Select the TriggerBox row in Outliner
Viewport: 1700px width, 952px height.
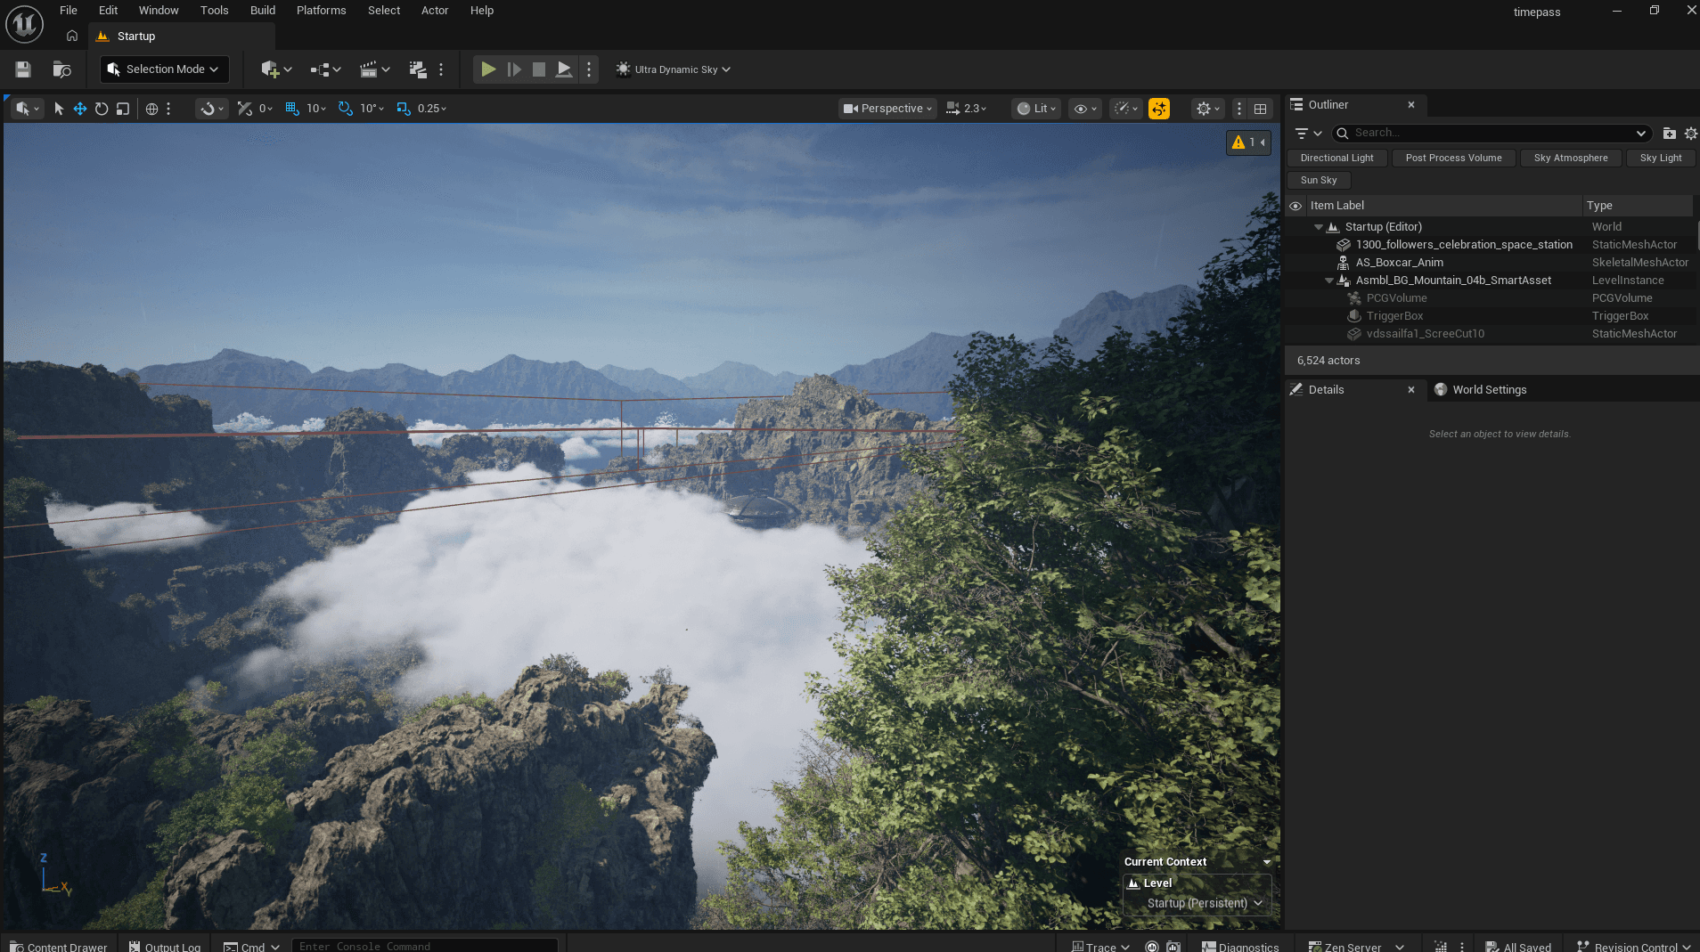click(x=1394, y=316)
